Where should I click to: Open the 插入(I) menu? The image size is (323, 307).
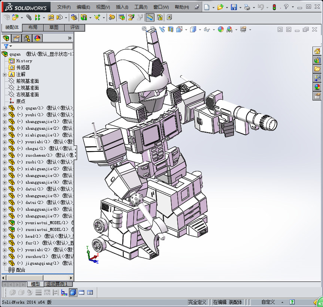[x=122, y=7]
